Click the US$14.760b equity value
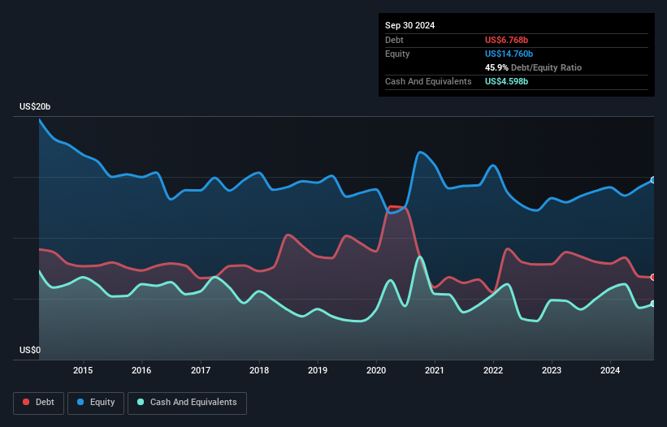667x427 pixels. [509, 54]
